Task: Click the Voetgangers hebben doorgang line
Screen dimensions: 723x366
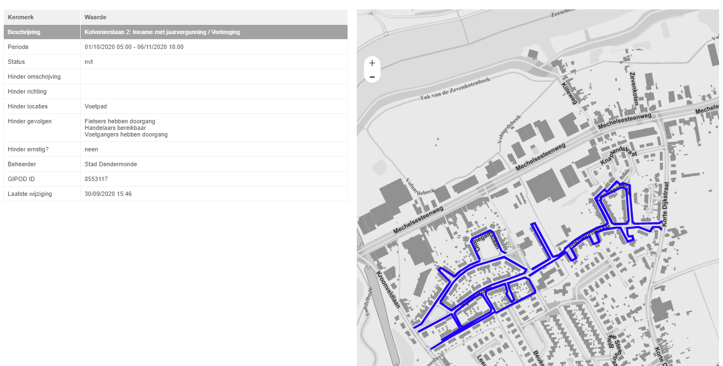Action: 126,134
